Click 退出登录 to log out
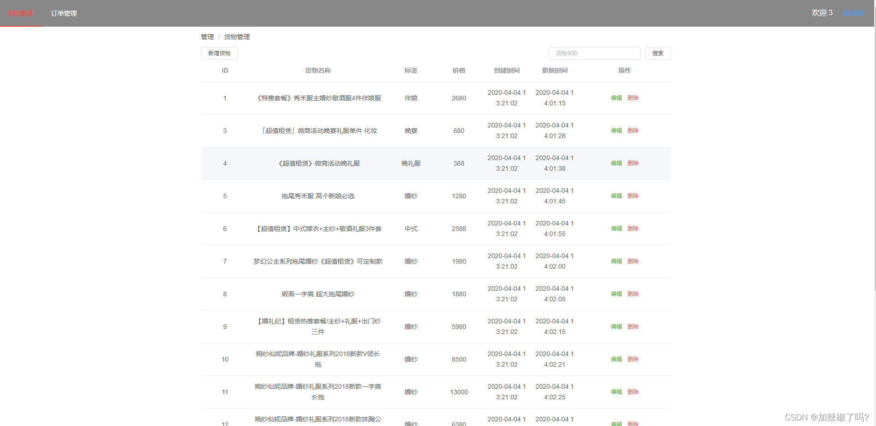This screenshot has width=876, height=426. tap(853, 13)
